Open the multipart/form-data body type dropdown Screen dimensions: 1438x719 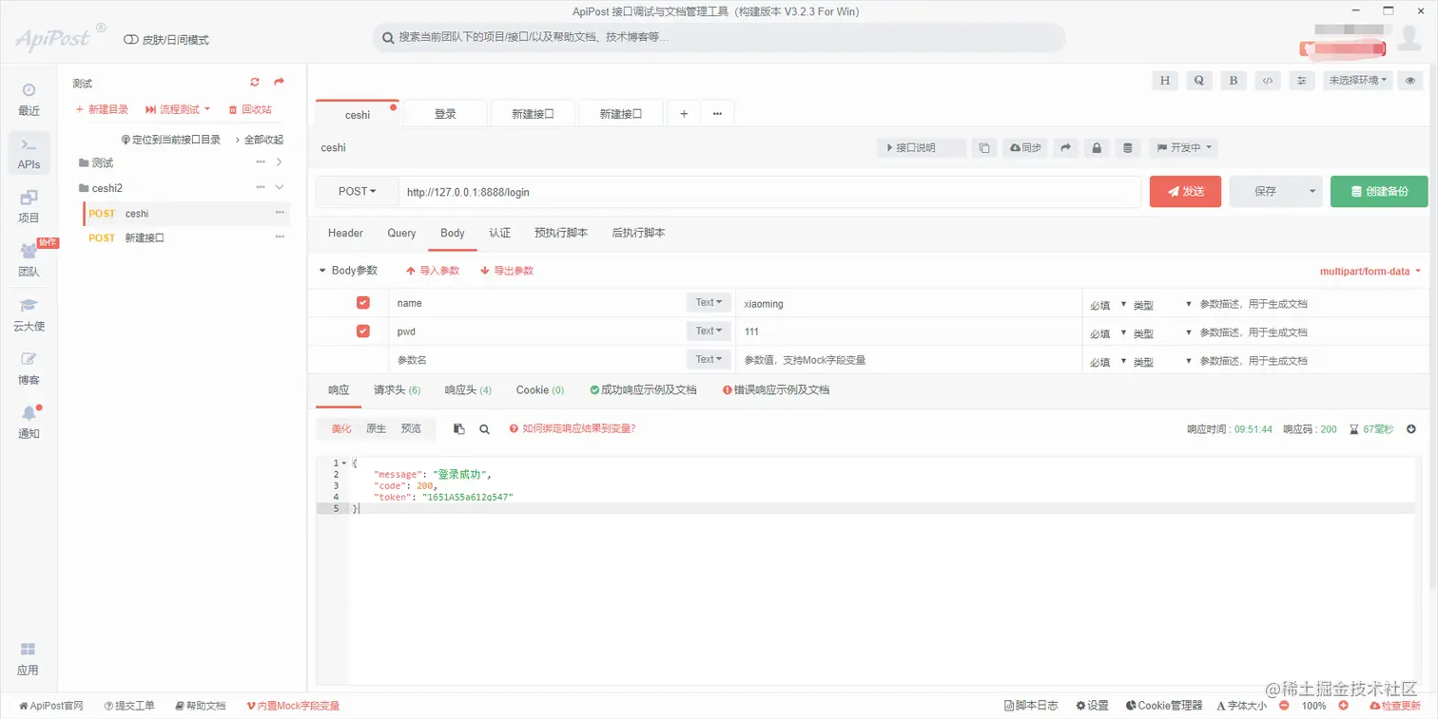1370,272
